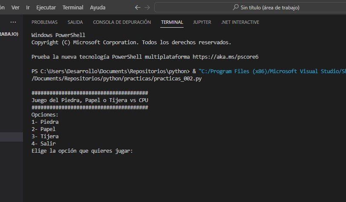
Task: Collapse the workspace section header in sidebar
Action: coord(9,34)
